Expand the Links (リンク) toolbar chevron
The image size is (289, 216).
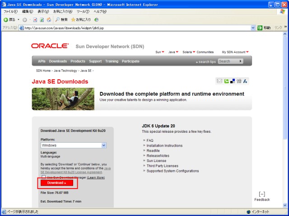point(285,27)
